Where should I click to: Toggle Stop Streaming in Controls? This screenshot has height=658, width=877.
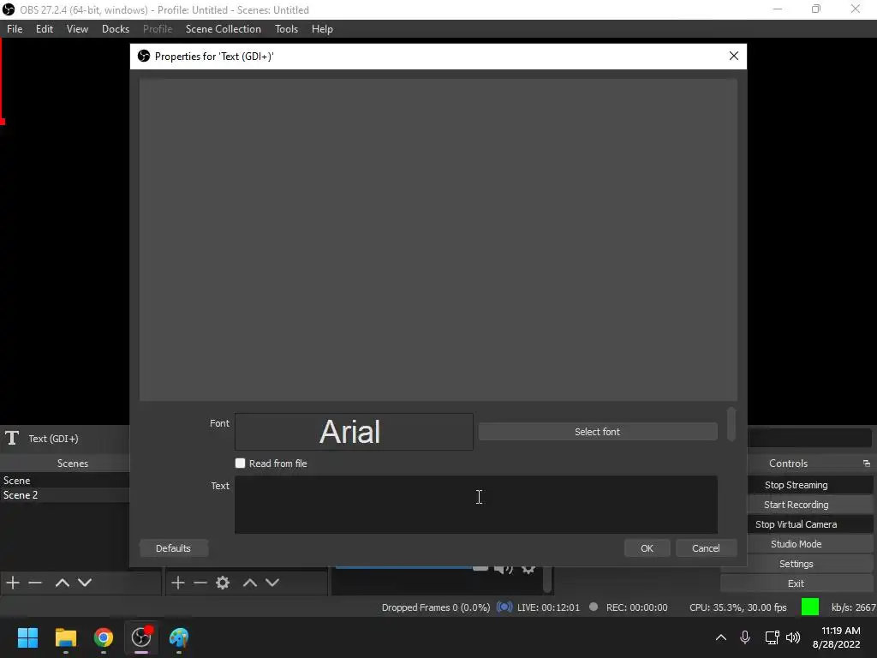click(x=796, y=485)
